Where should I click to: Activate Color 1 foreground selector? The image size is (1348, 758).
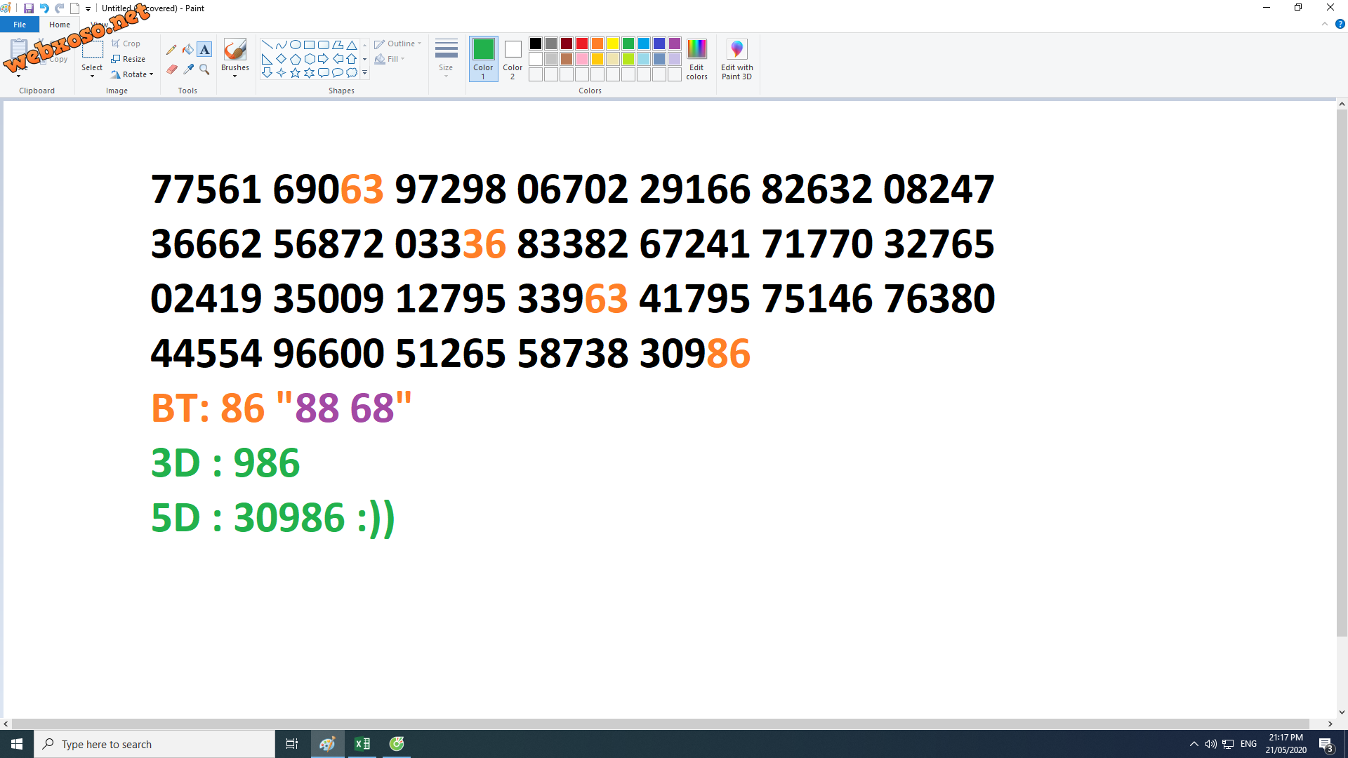483,59
